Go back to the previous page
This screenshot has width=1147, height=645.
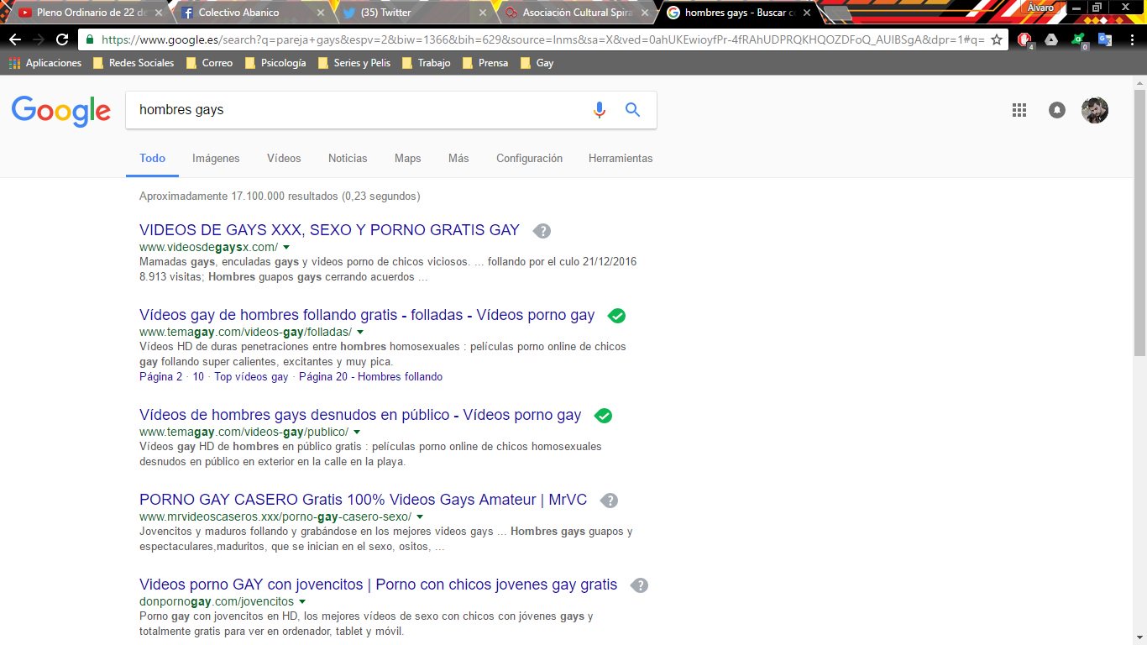tap(14, 39)
